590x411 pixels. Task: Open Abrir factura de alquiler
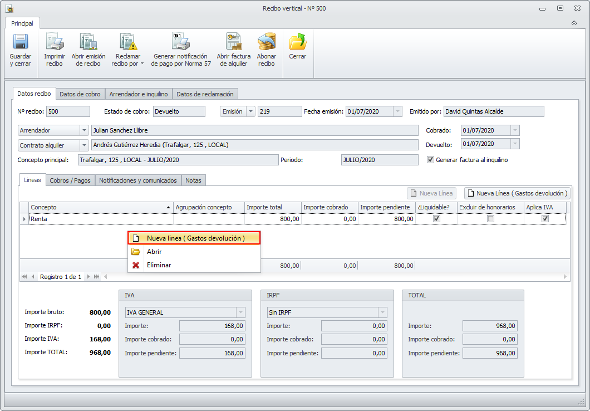click(233, 43)
